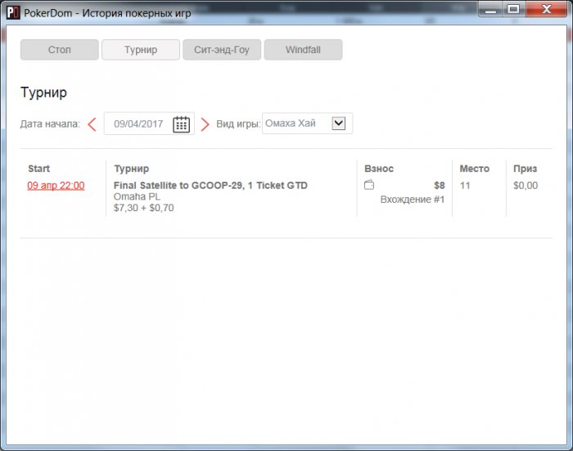Image resolution: width=573 pixels, height=451 pixels.
Task: Expand the Омаха Хай game type dropdown arrow
Action: [x=339, y=123]
